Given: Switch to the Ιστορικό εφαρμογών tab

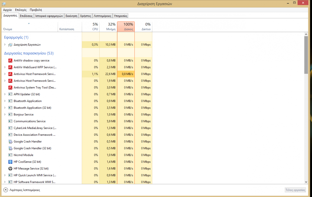Looking at the screenshot, I should [49, 16].
